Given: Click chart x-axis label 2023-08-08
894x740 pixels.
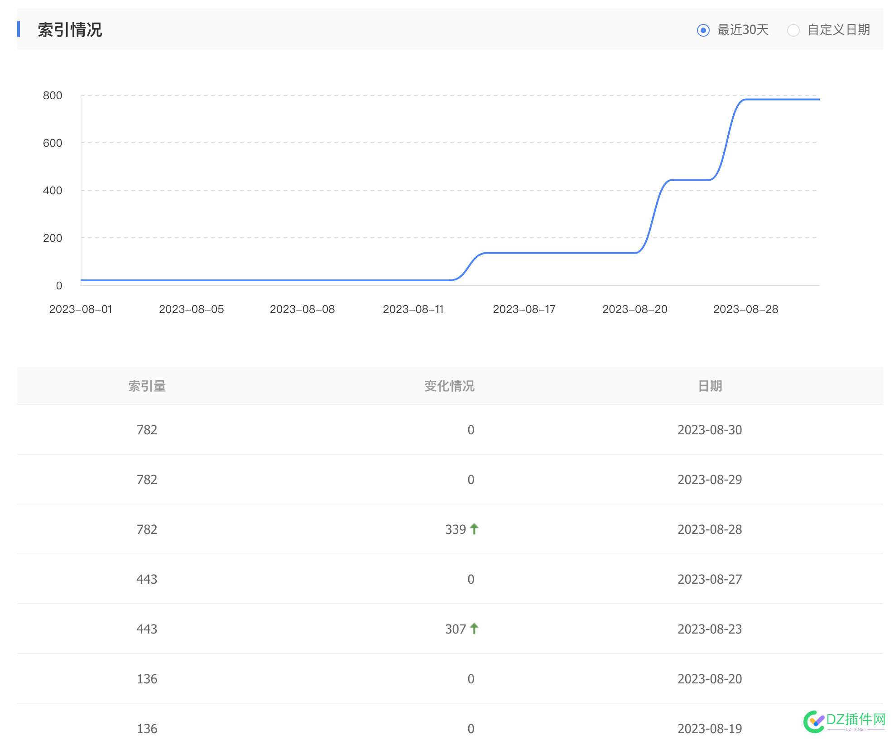Looking at the screenshot, I should [303, 309].
